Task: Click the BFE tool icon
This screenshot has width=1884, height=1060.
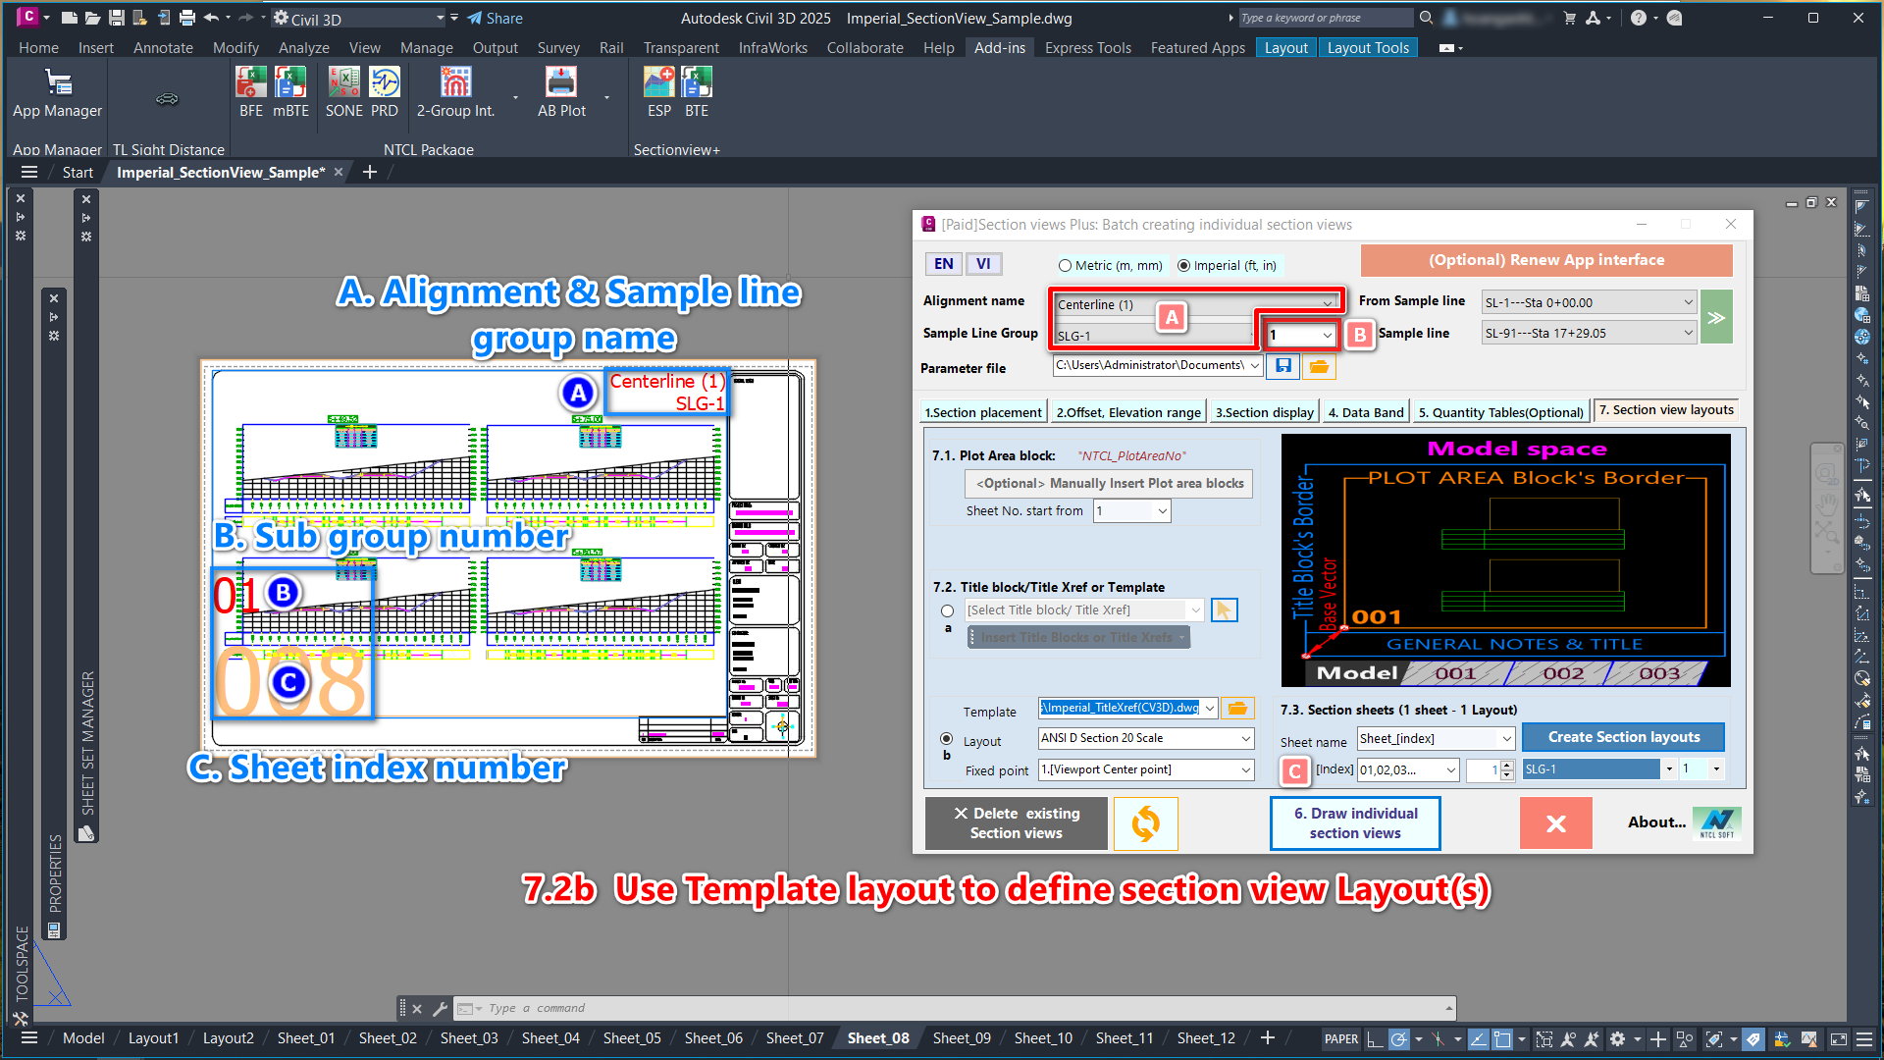Action: 251,83
